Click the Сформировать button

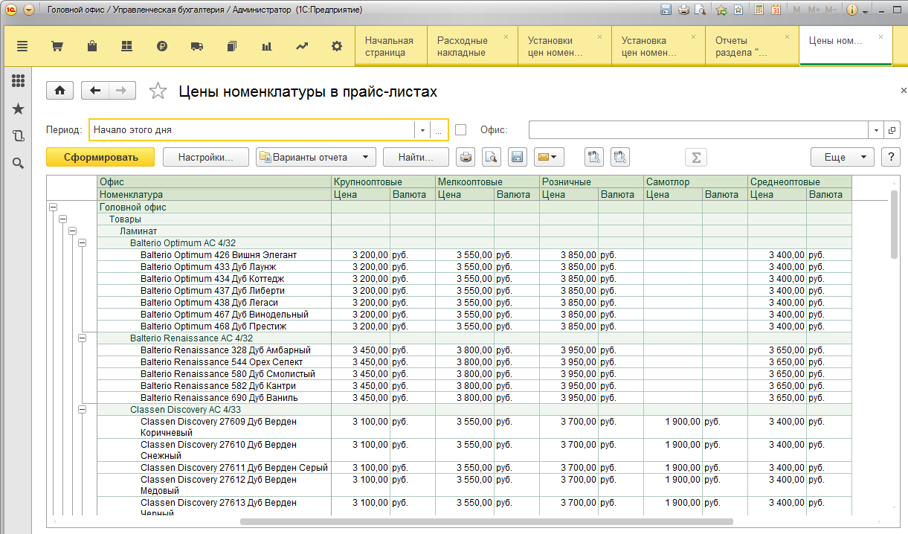(x=100, y=157)
